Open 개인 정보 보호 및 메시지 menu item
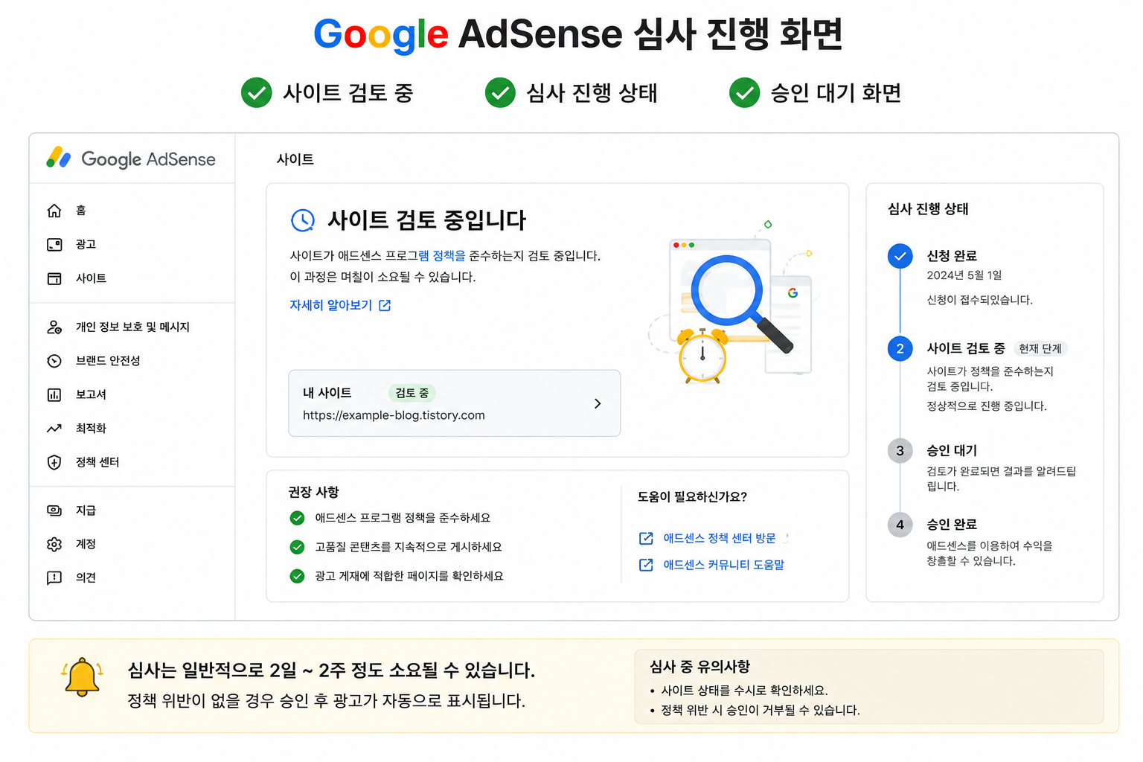The width and height of the screenshot is (1143, 762). click(x=132, y=327)
